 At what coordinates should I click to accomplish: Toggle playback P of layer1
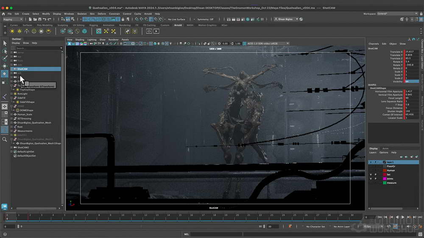375,162
